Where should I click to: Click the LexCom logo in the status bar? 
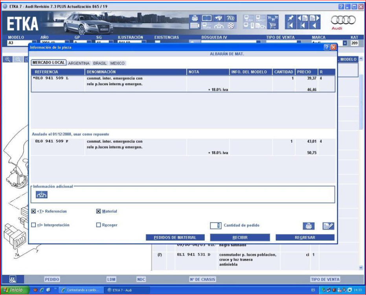tap(13, 279)
